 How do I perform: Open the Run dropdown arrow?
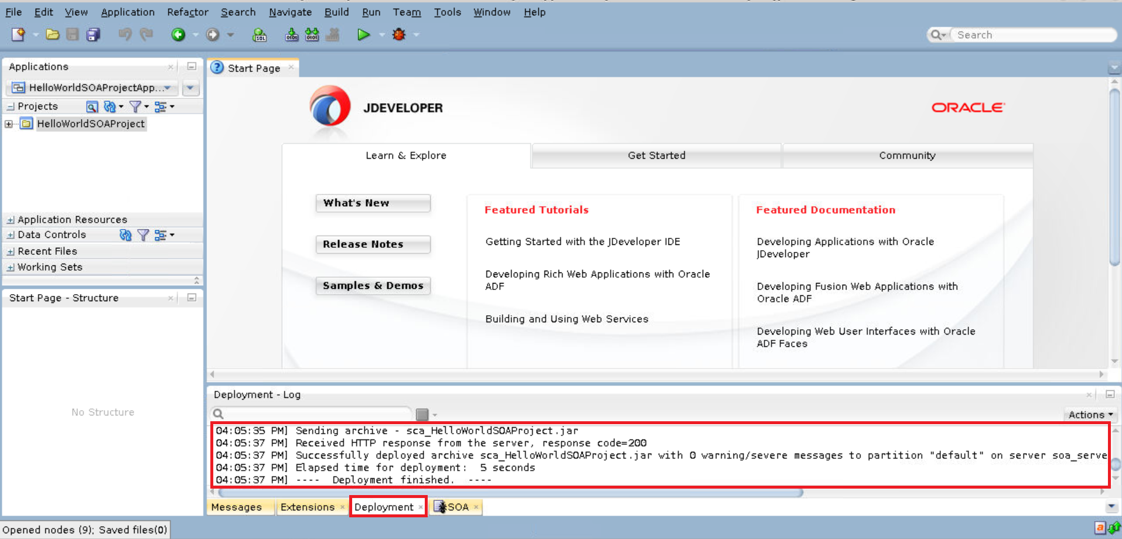381,35
